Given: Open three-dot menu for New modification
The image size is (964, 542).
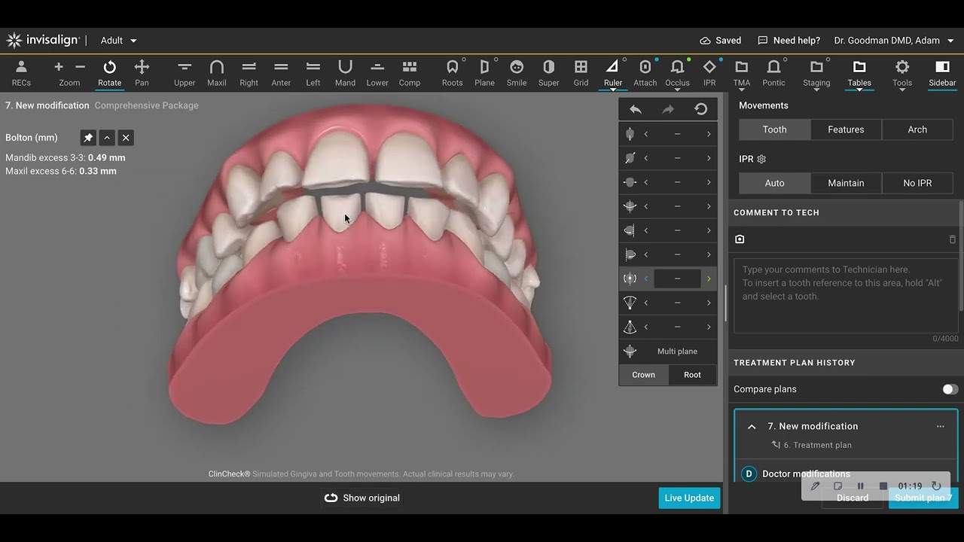Looking at the screenshot, I should coord(940,426).
